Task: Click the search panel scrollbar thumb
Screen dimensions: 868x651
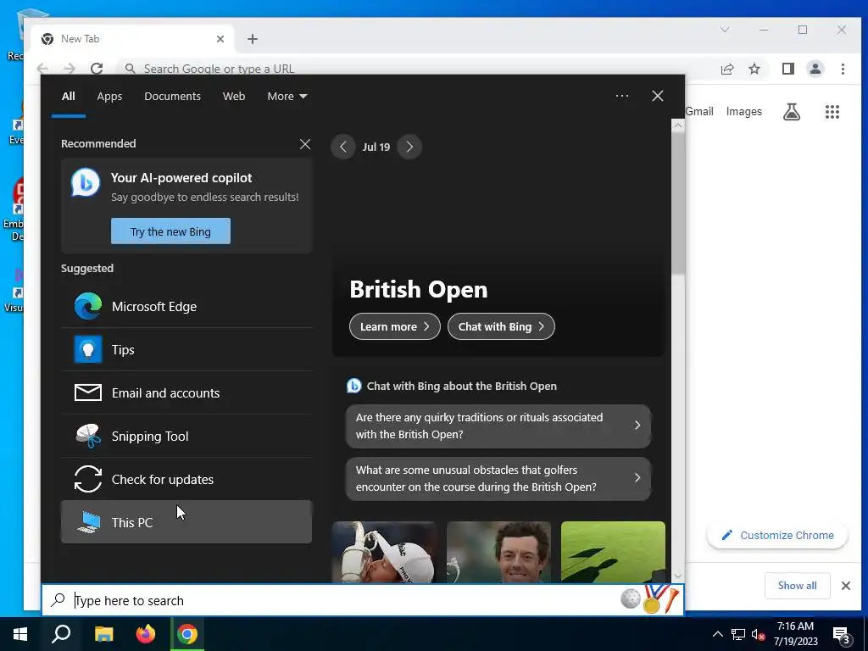Action: pyautogui.click(x=678, y=202)
